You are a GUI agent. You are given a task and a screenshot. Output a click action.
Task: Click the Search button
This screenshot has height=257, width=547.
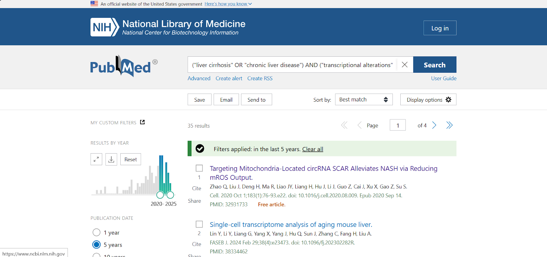pyautogui.click(x=435, y=65)
